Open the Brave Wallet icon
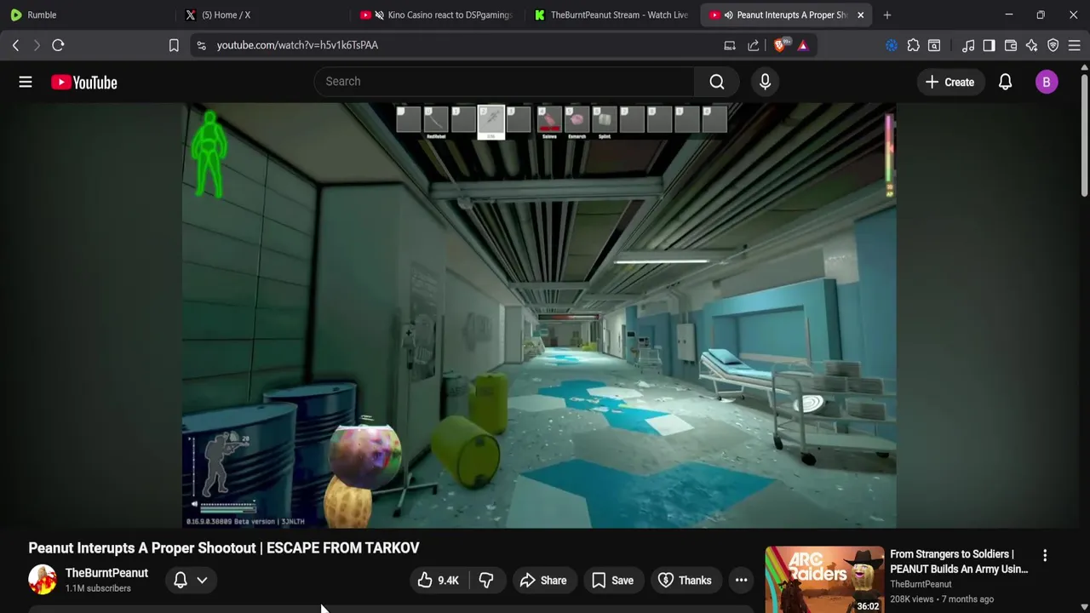 [x=1011, y=45]
